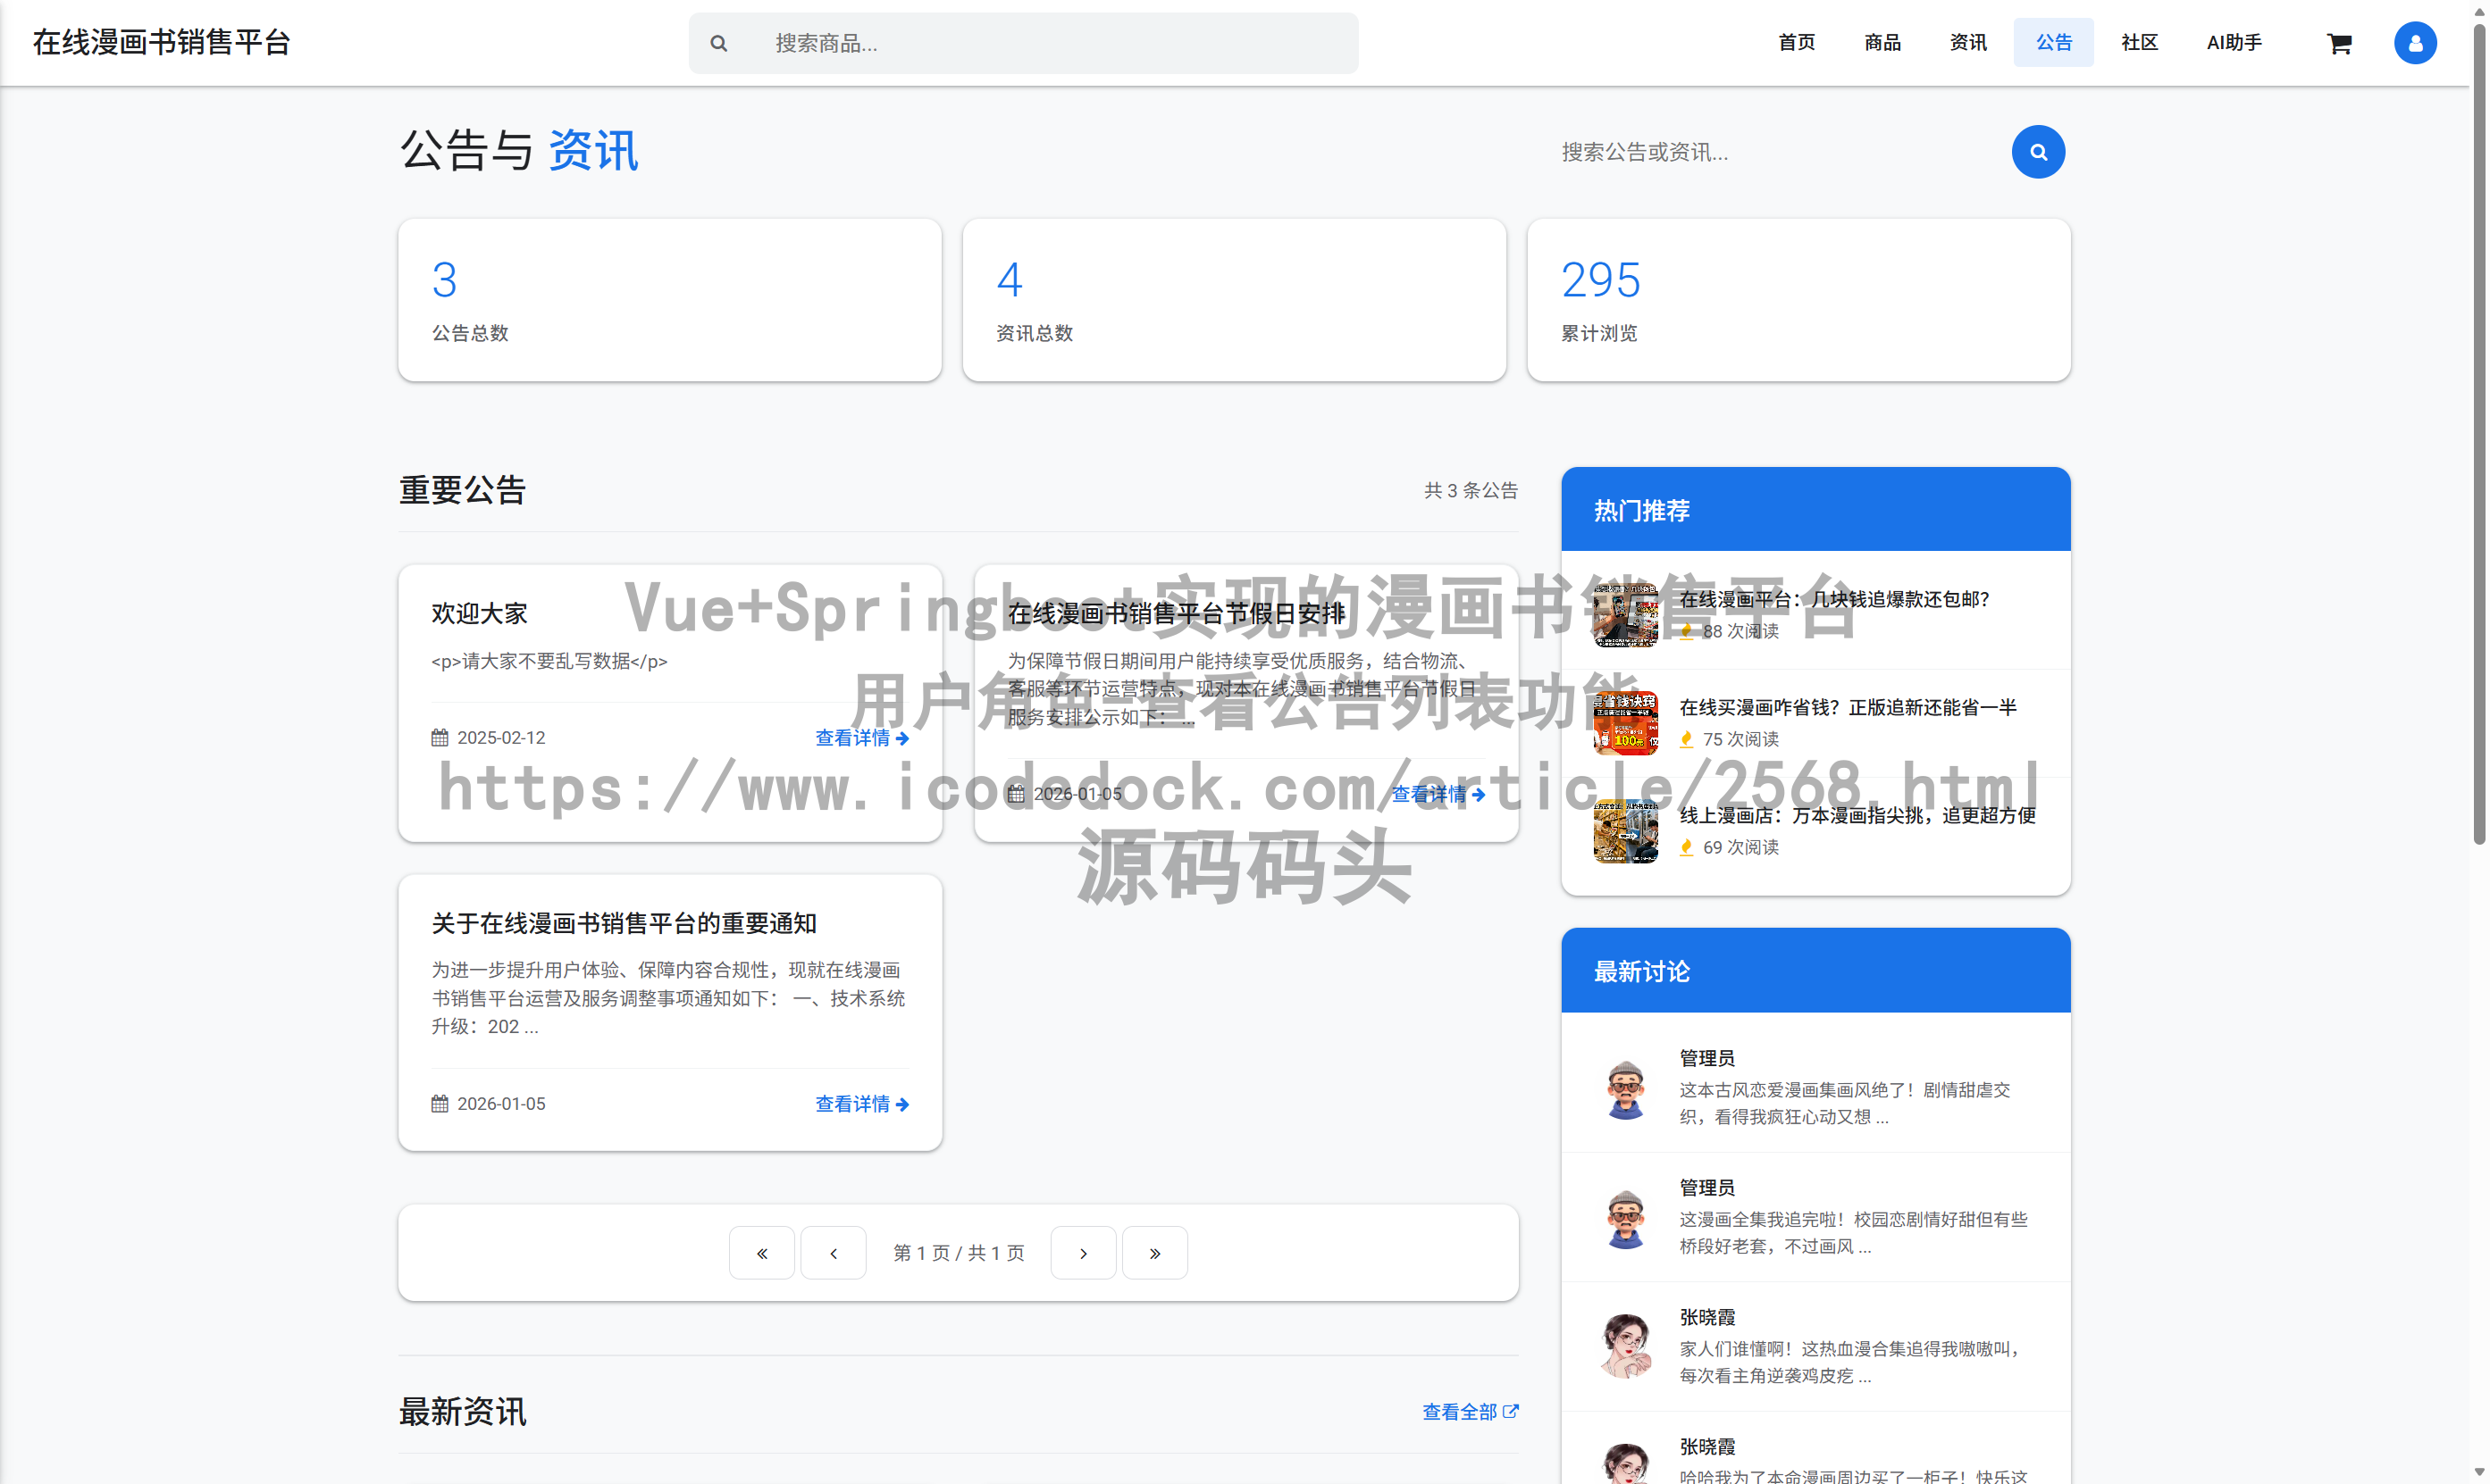The width and height of the screenshot is (2490, 1484).
Task: Click the lightbulb icon beside 88 次阅读
Action: click(1687, 632)
